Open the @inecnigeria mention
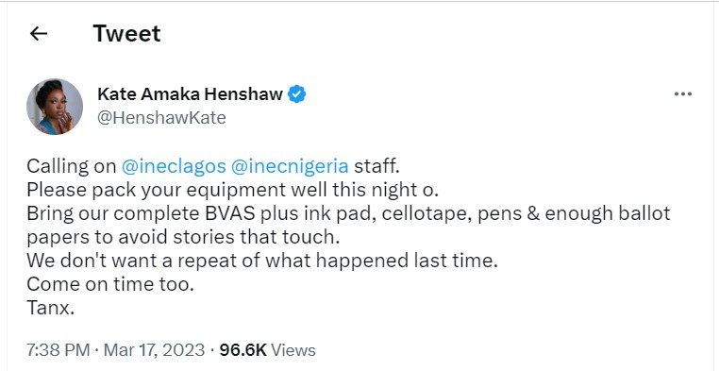 290,165
